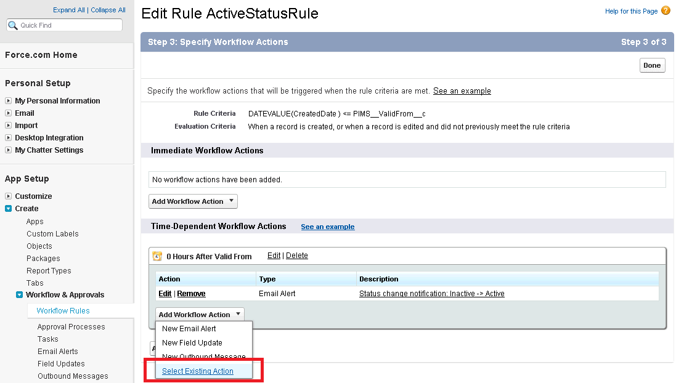Collapse the Workflow & Approvals node
Viewport: 676px width, 383px height.
(20, 295)
